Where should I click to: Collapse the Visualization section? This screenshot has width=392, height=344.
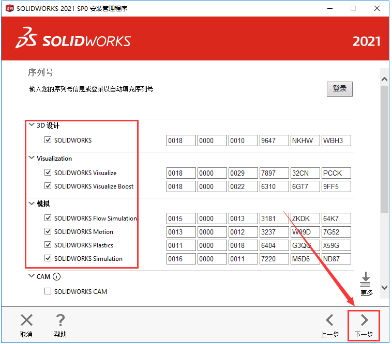pos(32,158)
